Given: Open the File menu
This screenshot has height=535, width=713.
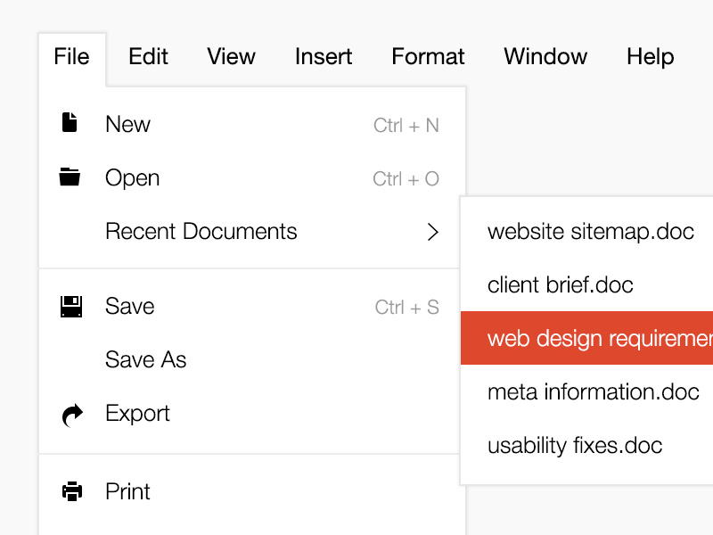Looking at the screenshot, I should click(71, 57).
